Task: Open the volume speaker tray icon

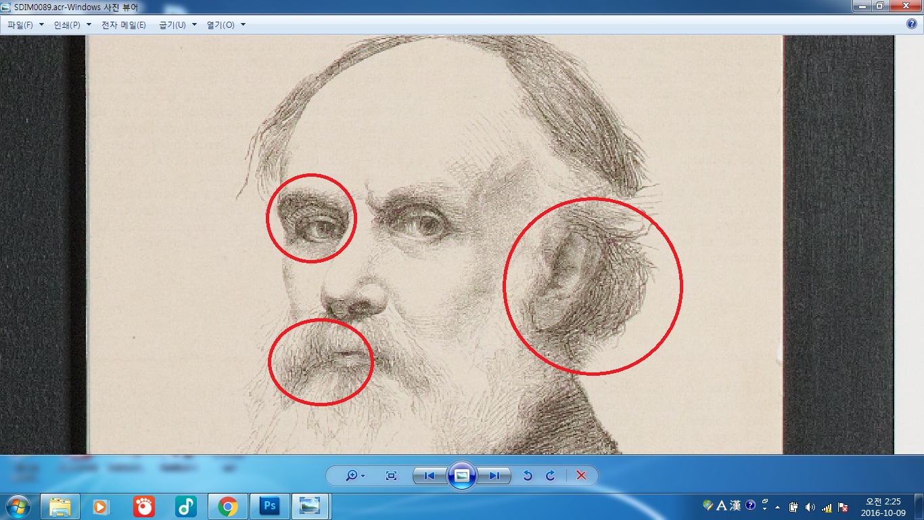Action: tap(810, 506)
